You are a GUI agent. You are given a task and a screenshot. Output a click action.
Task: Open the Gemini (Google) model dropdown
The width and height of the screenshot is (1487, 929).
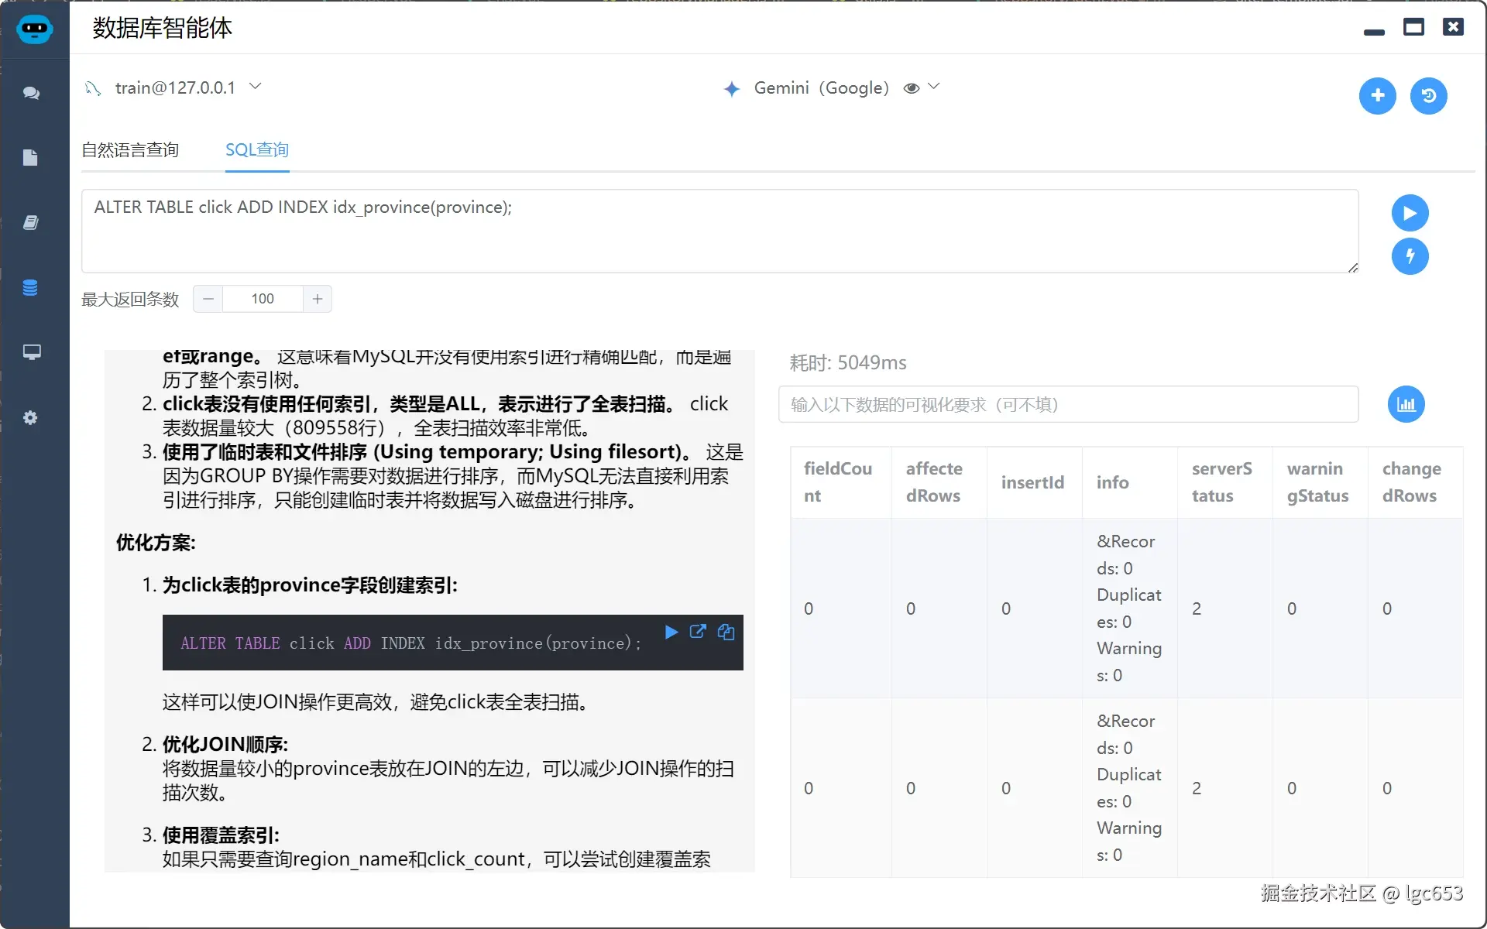tap(935, 87)
